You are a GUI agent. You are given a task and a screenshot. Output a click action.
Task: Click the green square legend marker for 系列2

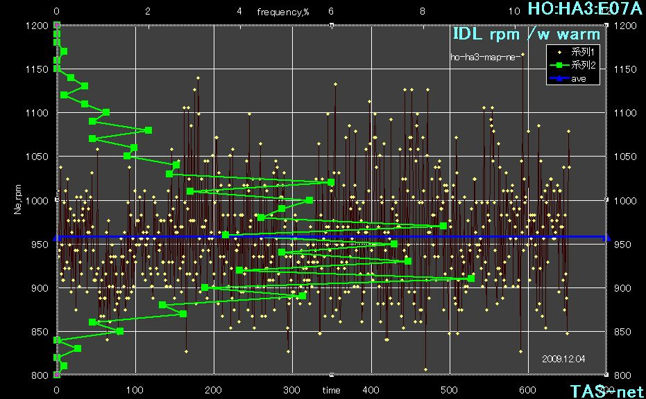[559, 65]
